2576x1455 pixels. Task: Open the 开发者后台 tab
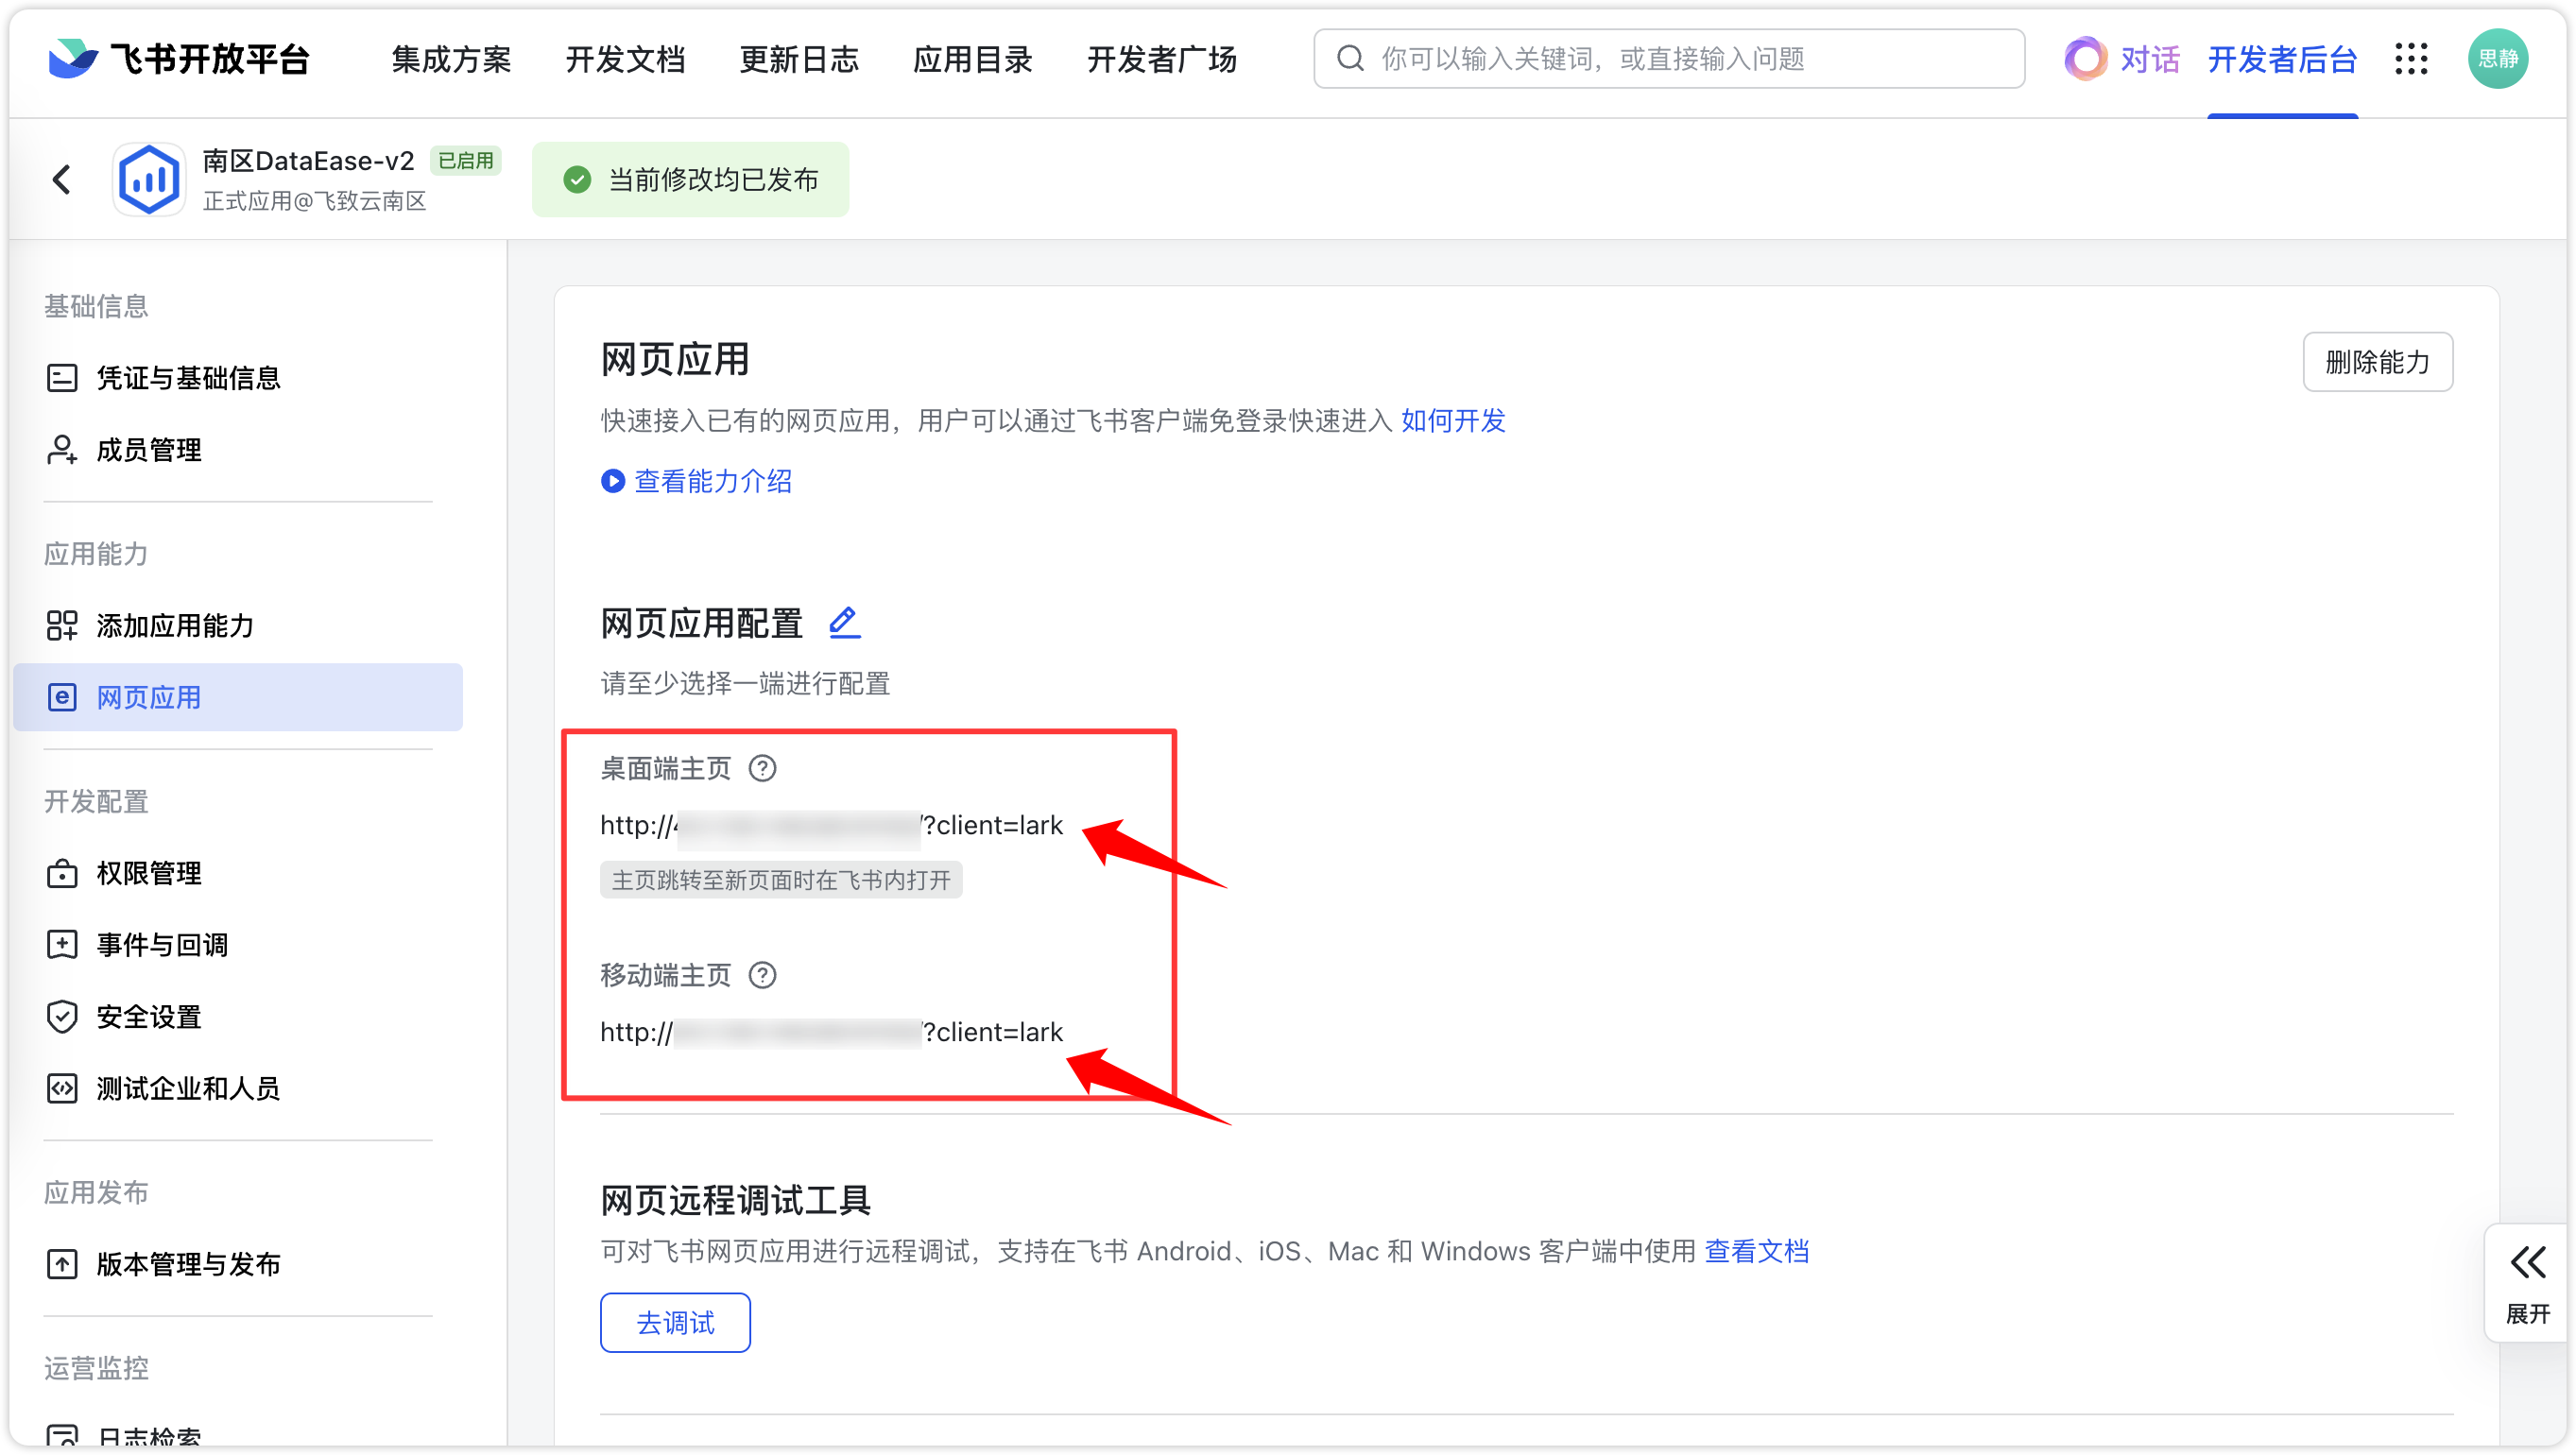(x=2282, y=59)
